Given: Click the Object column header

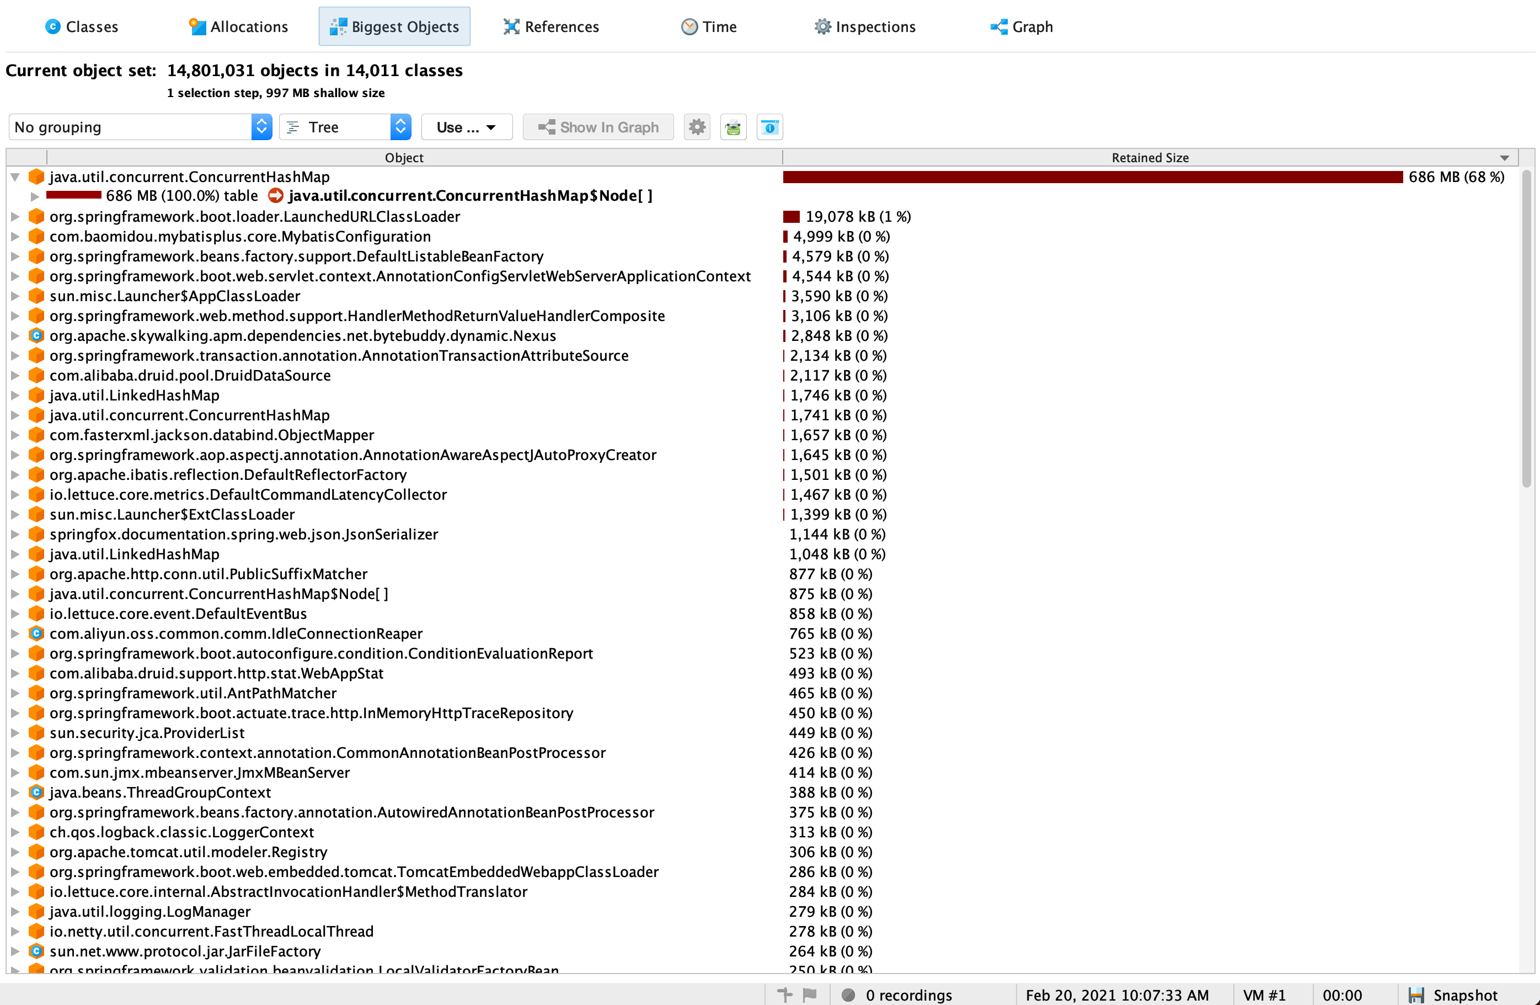Looking at the screenshot, I should [404, 157].
